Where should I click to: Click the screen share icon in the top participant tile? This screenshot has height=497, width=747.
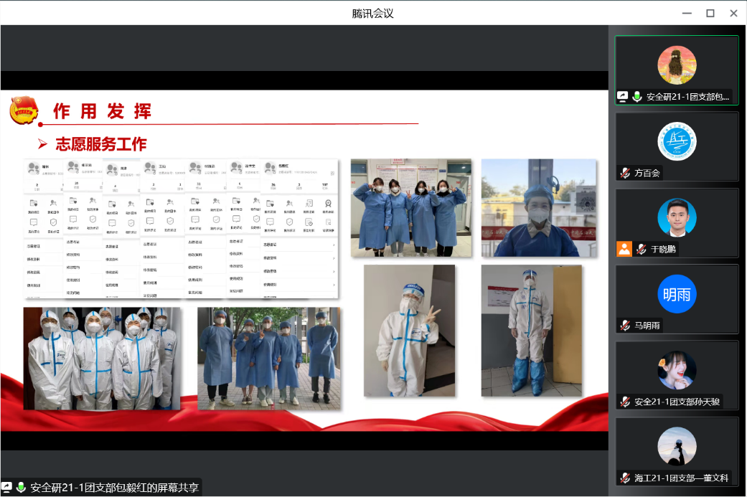pyautogui.click(x=623, y=97)
